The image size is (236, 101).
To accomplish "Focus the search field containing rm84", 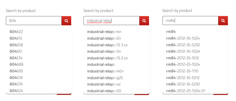I will click(190, 21).
